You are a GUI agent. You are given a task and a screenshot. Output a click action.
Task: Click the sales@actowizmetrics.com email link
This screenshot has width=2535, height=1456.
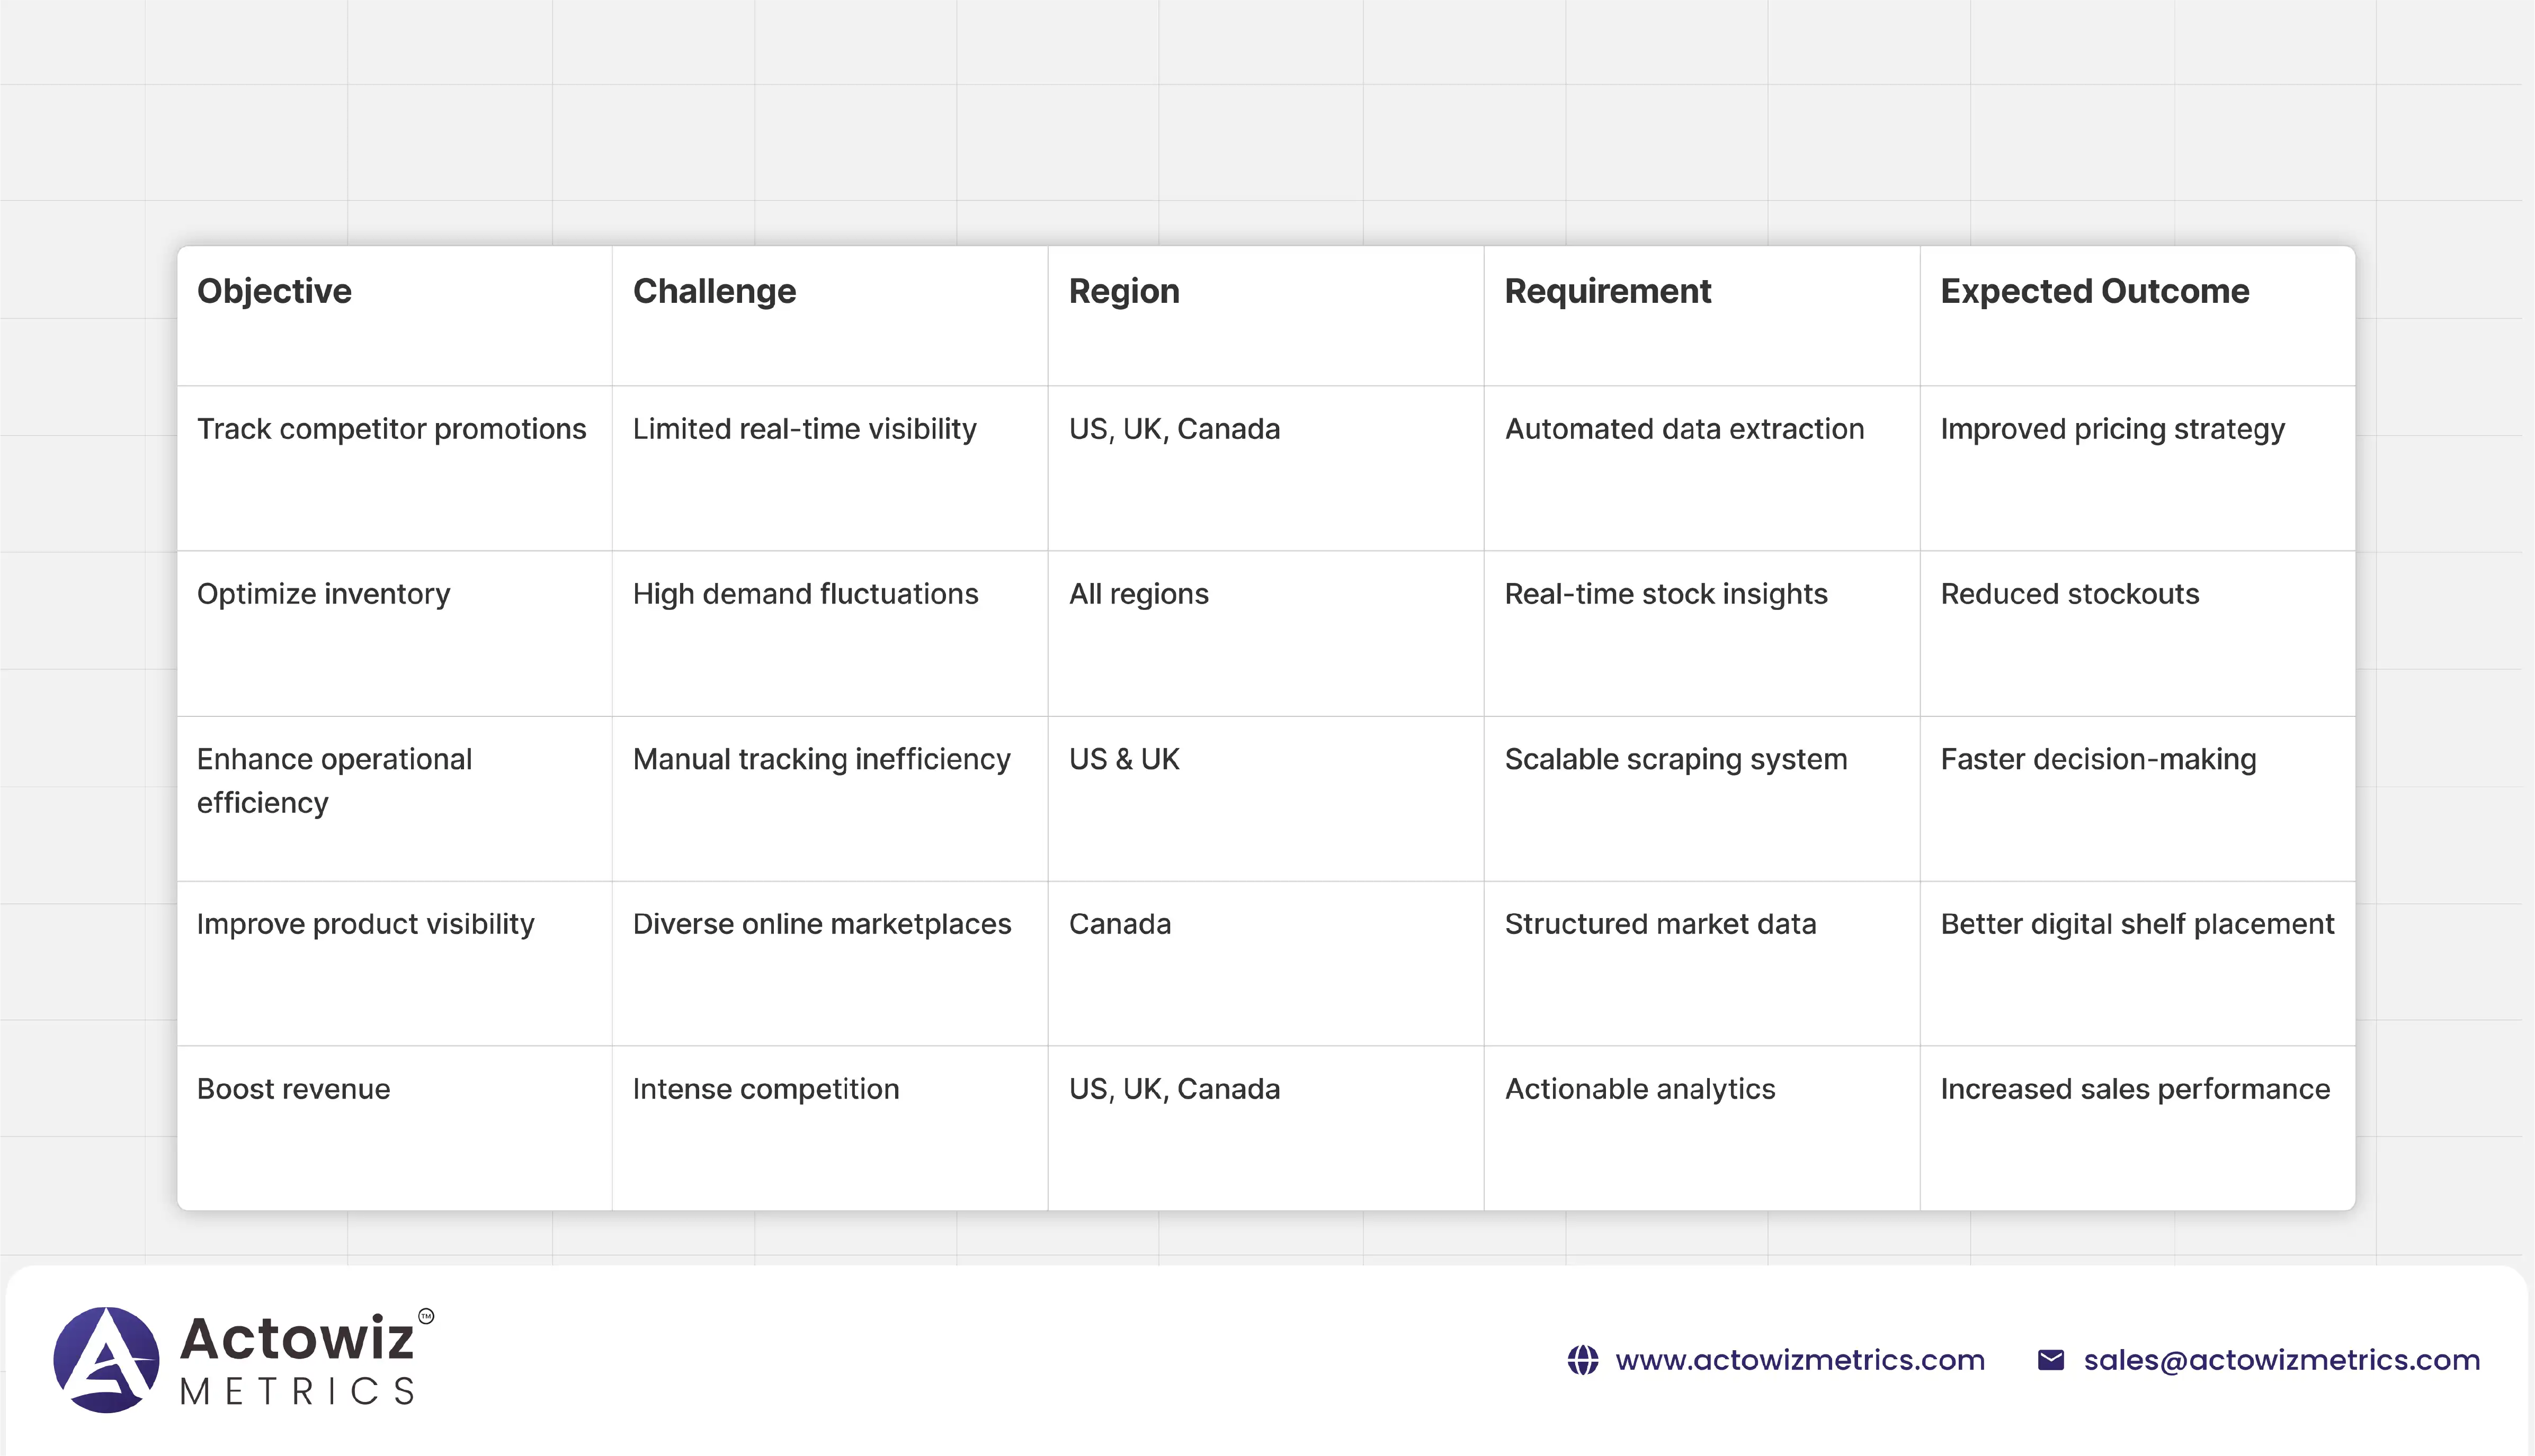2281,1360
